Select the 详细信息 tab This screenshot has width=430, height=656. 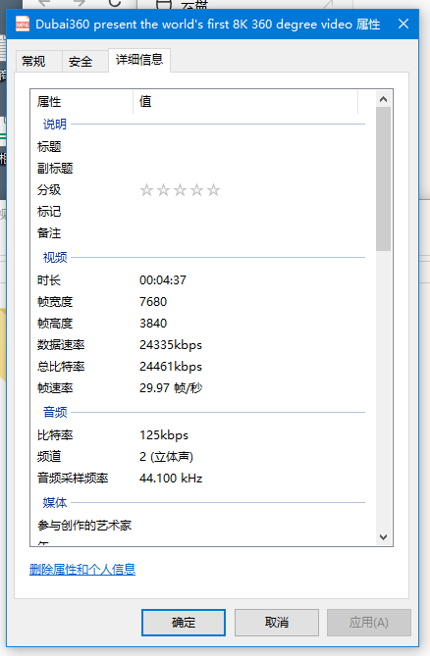139,60
